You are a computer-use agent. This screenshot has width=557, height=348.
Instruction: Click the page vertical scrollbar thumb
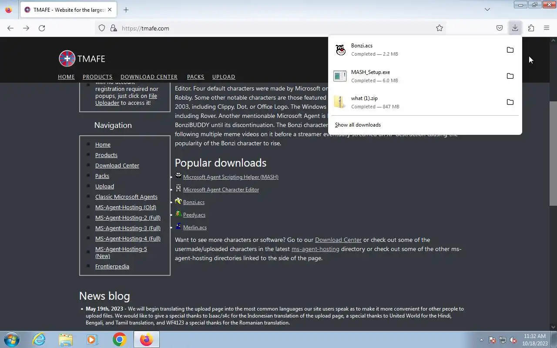click(x=553, y=153)
